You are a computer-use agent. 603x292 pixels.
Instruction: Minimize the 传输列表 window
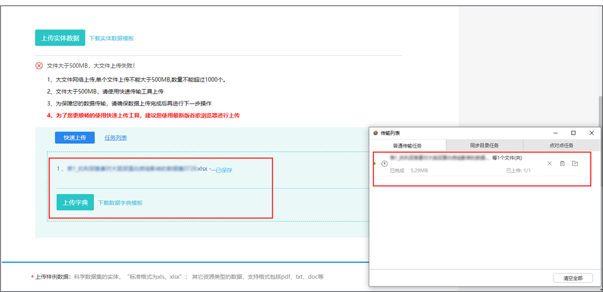click(x=556, y=133)
